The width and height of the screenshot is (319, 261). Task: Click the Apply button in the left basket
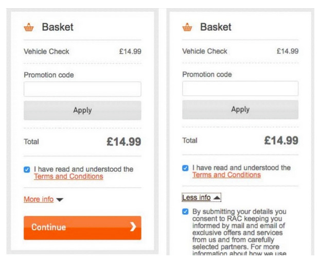[82, 111]
